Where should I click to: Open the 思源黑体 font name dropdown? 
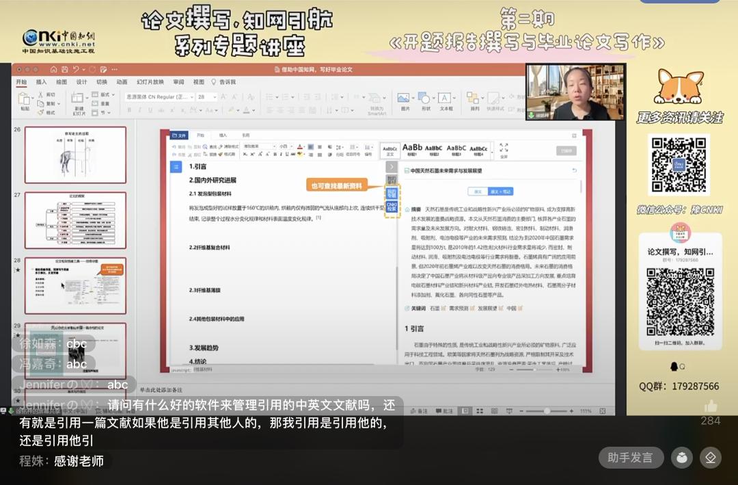tap(191, 97)
